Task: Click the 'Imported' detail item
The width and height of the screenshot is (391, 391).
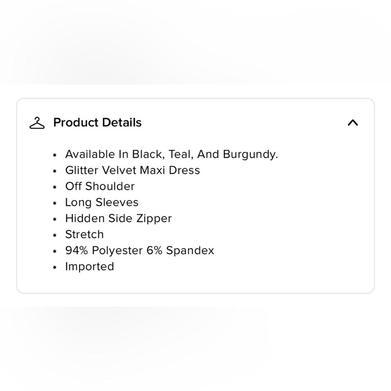Action: [90, 267]
